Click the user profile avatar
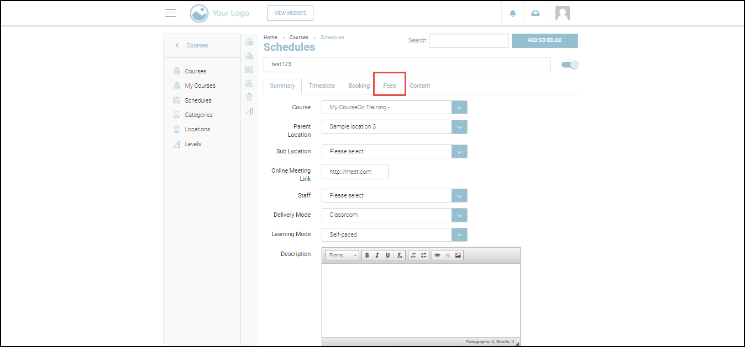Viewport: 745px width, 347px height. [x=562, y=14]
